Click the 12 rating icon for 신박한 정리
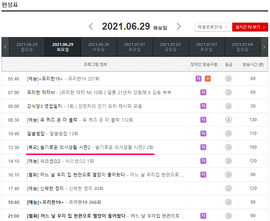270x221 pixels. click(228, 188)
